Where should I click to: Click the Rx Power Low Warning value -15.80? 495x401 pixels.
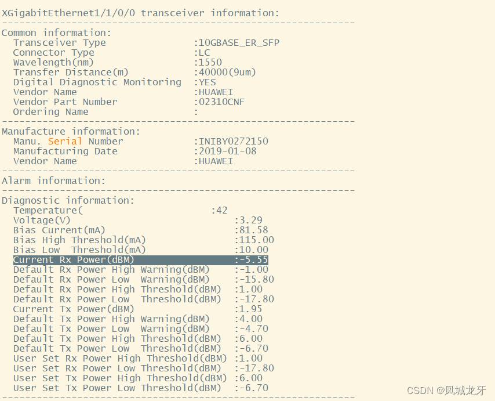tap(256, 279)
